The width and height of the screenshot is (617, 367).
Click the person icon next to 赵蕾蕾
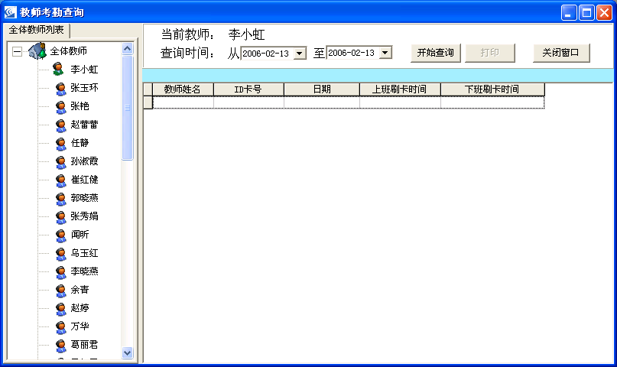pos(60,125)
